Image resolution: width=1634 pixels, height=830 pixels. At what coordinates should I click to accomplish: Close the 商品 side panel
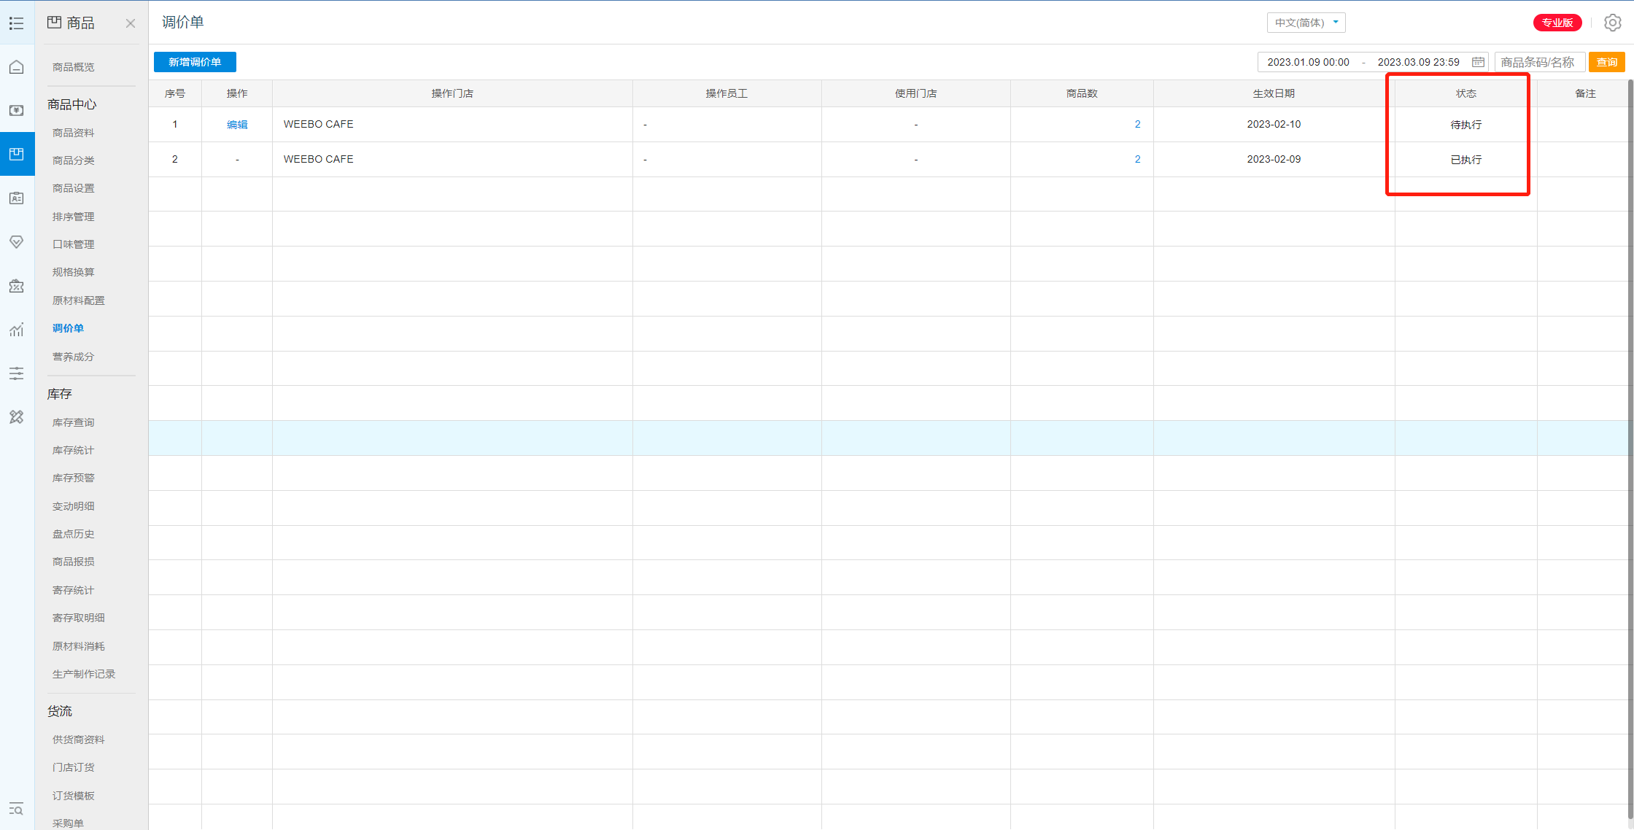(x=131, y=23)
